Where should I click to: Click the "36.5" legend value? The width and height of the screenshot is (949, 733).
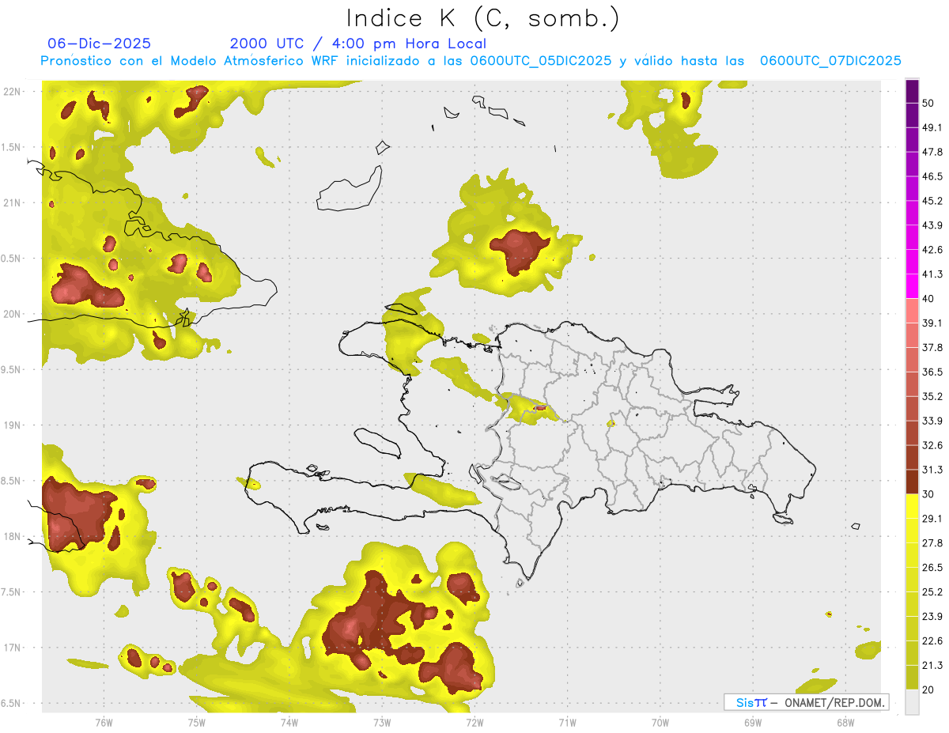pyautogui.click(x=932, y=372)
